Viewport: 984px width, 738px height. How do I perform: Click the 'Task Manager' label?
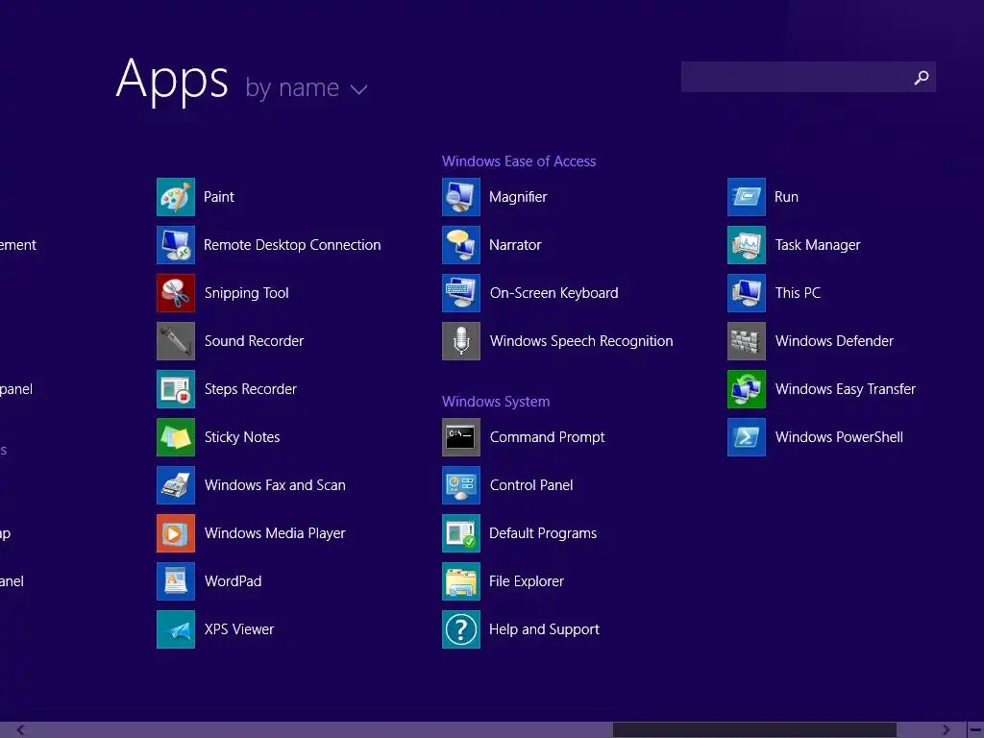tap(818, 245)
